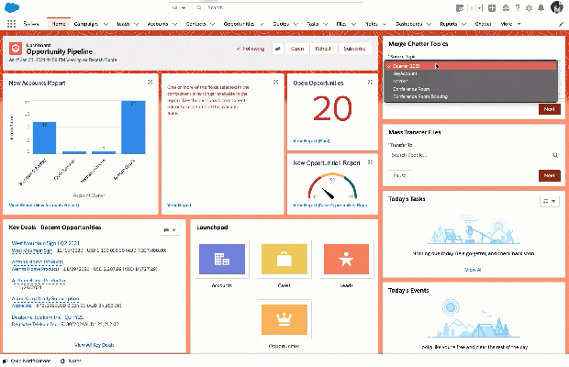Expand the Campaigns tab chevron
Viewport: 569px width, 367px height.
point(106,24)
